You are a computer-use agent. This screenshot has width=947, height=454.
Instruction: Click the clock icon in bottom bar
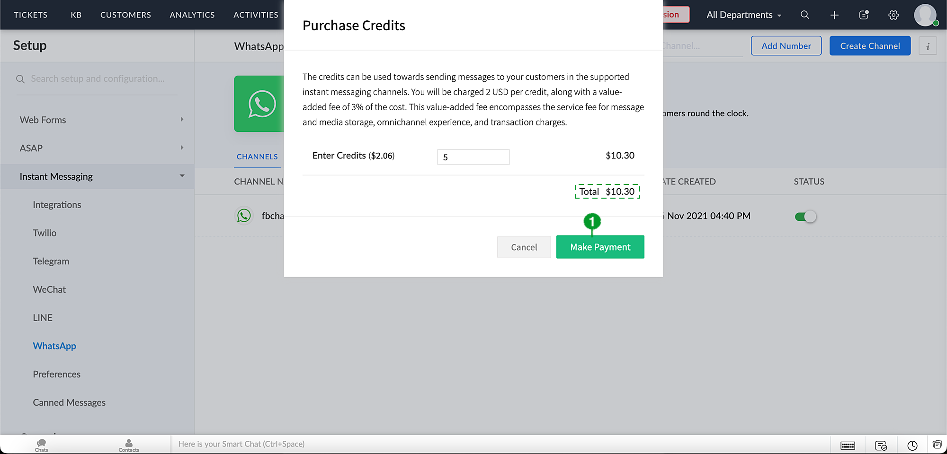(912, 445)
